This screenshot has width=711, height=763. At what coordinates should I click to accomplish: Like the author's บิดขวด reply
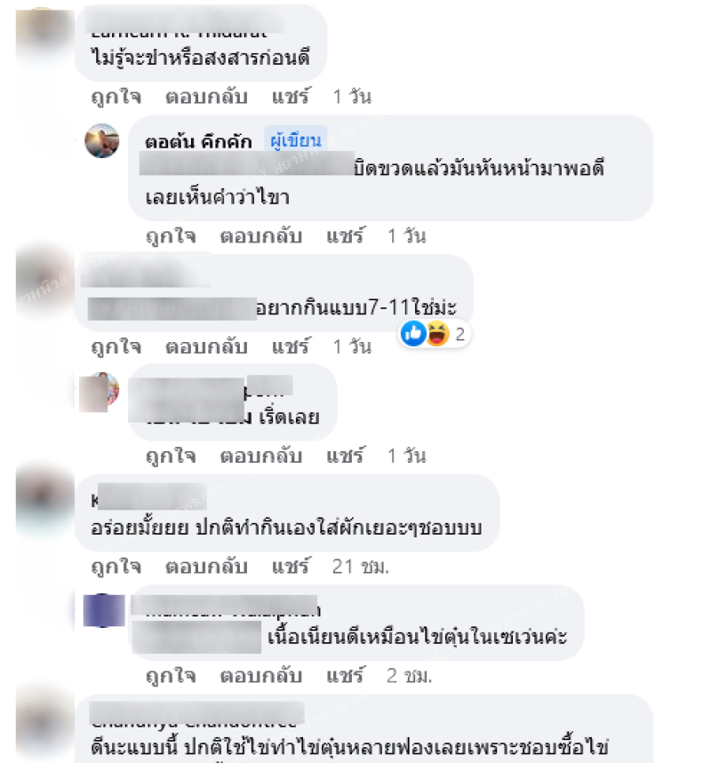(x=171, y=236)
